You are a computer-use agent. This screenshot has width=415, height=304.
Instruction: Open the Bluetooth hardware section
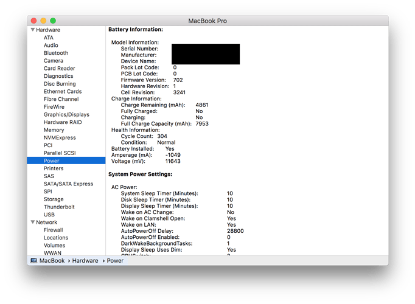point(56,53)
